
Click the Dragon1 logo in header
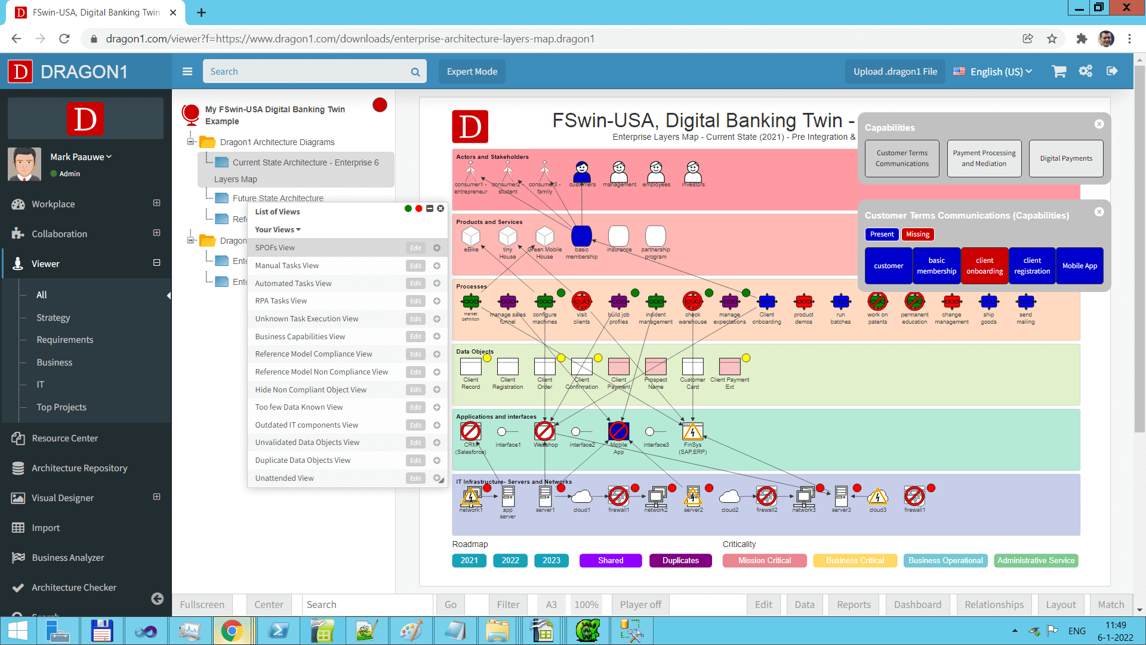(x=21, y=72)
